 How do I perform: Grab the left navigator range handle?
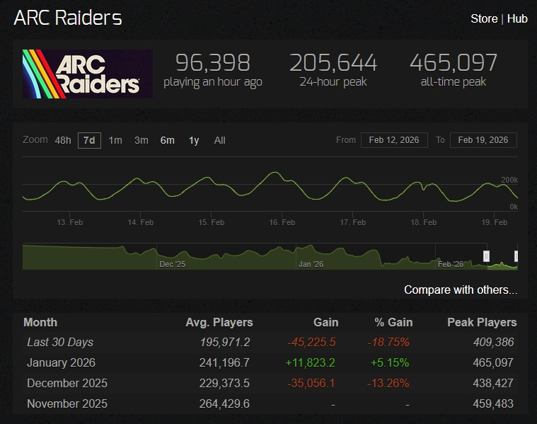486,256
